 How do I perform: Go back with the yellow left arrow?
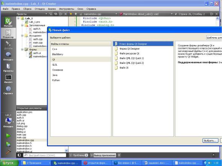(x=71, y=14)
